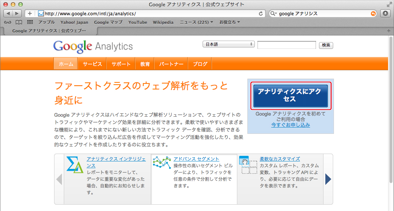The image size is (394, 211).
Task: Click the Sigma Analytics Intelligence icon
Action: pos(75,164)
